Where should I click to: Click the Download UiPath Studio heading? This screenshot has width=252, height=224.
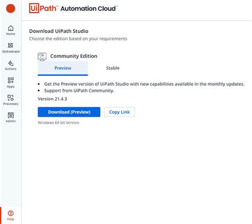click(58, 31)
